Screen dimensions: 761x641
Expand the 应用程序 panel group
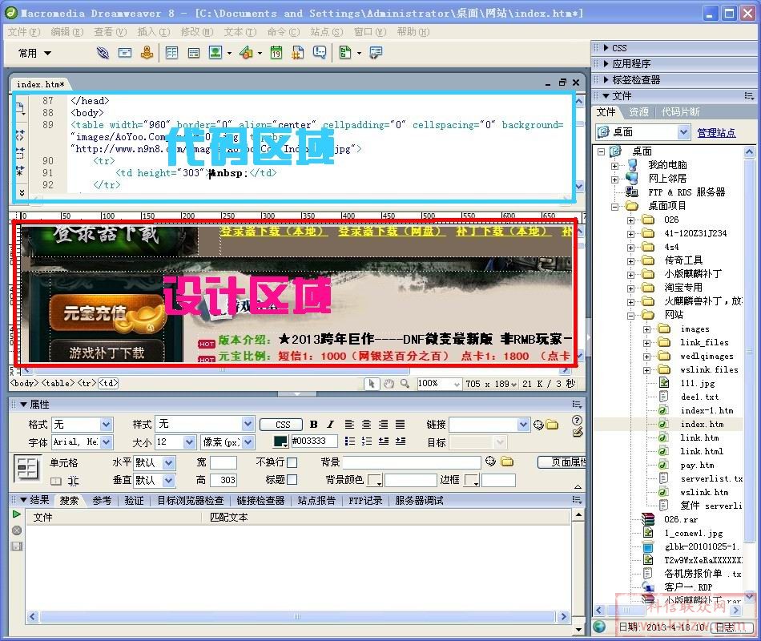click(x=606, y=63)
